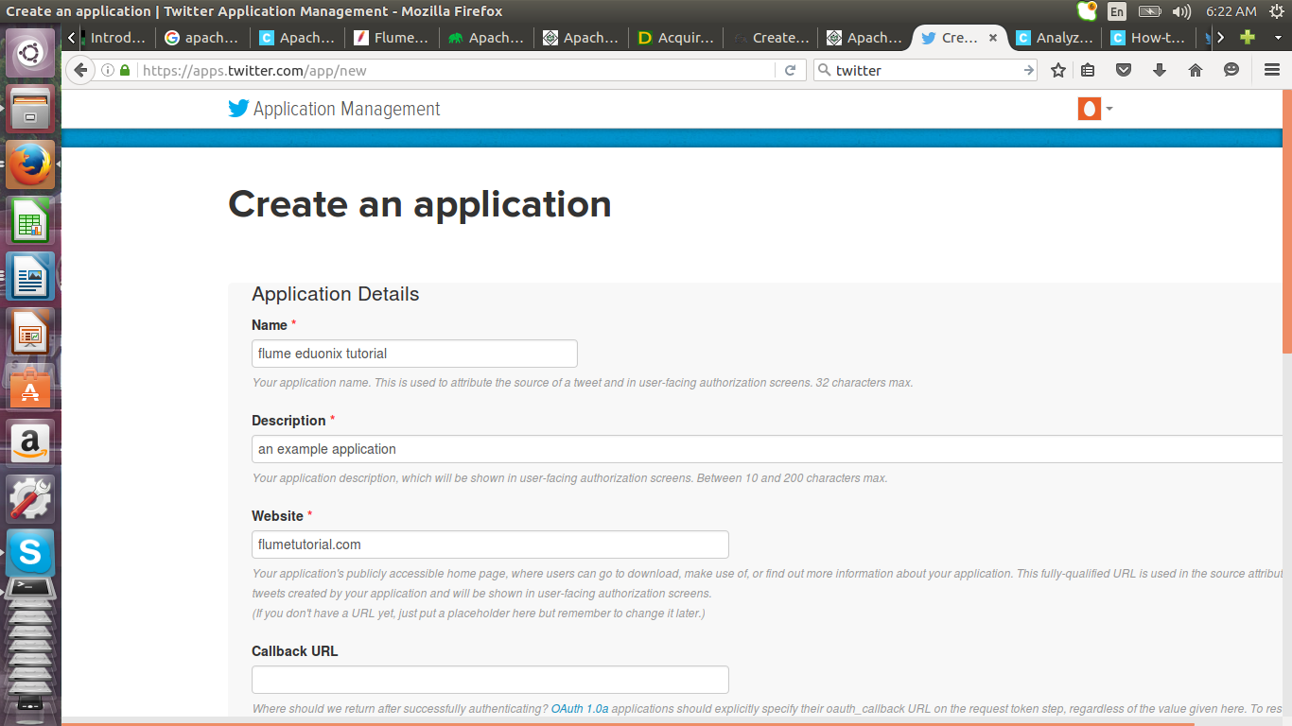This screenshot has width=1292, height=726.
Task: Switch to the Google 'apach...' tab
Action: pos(203,38)
